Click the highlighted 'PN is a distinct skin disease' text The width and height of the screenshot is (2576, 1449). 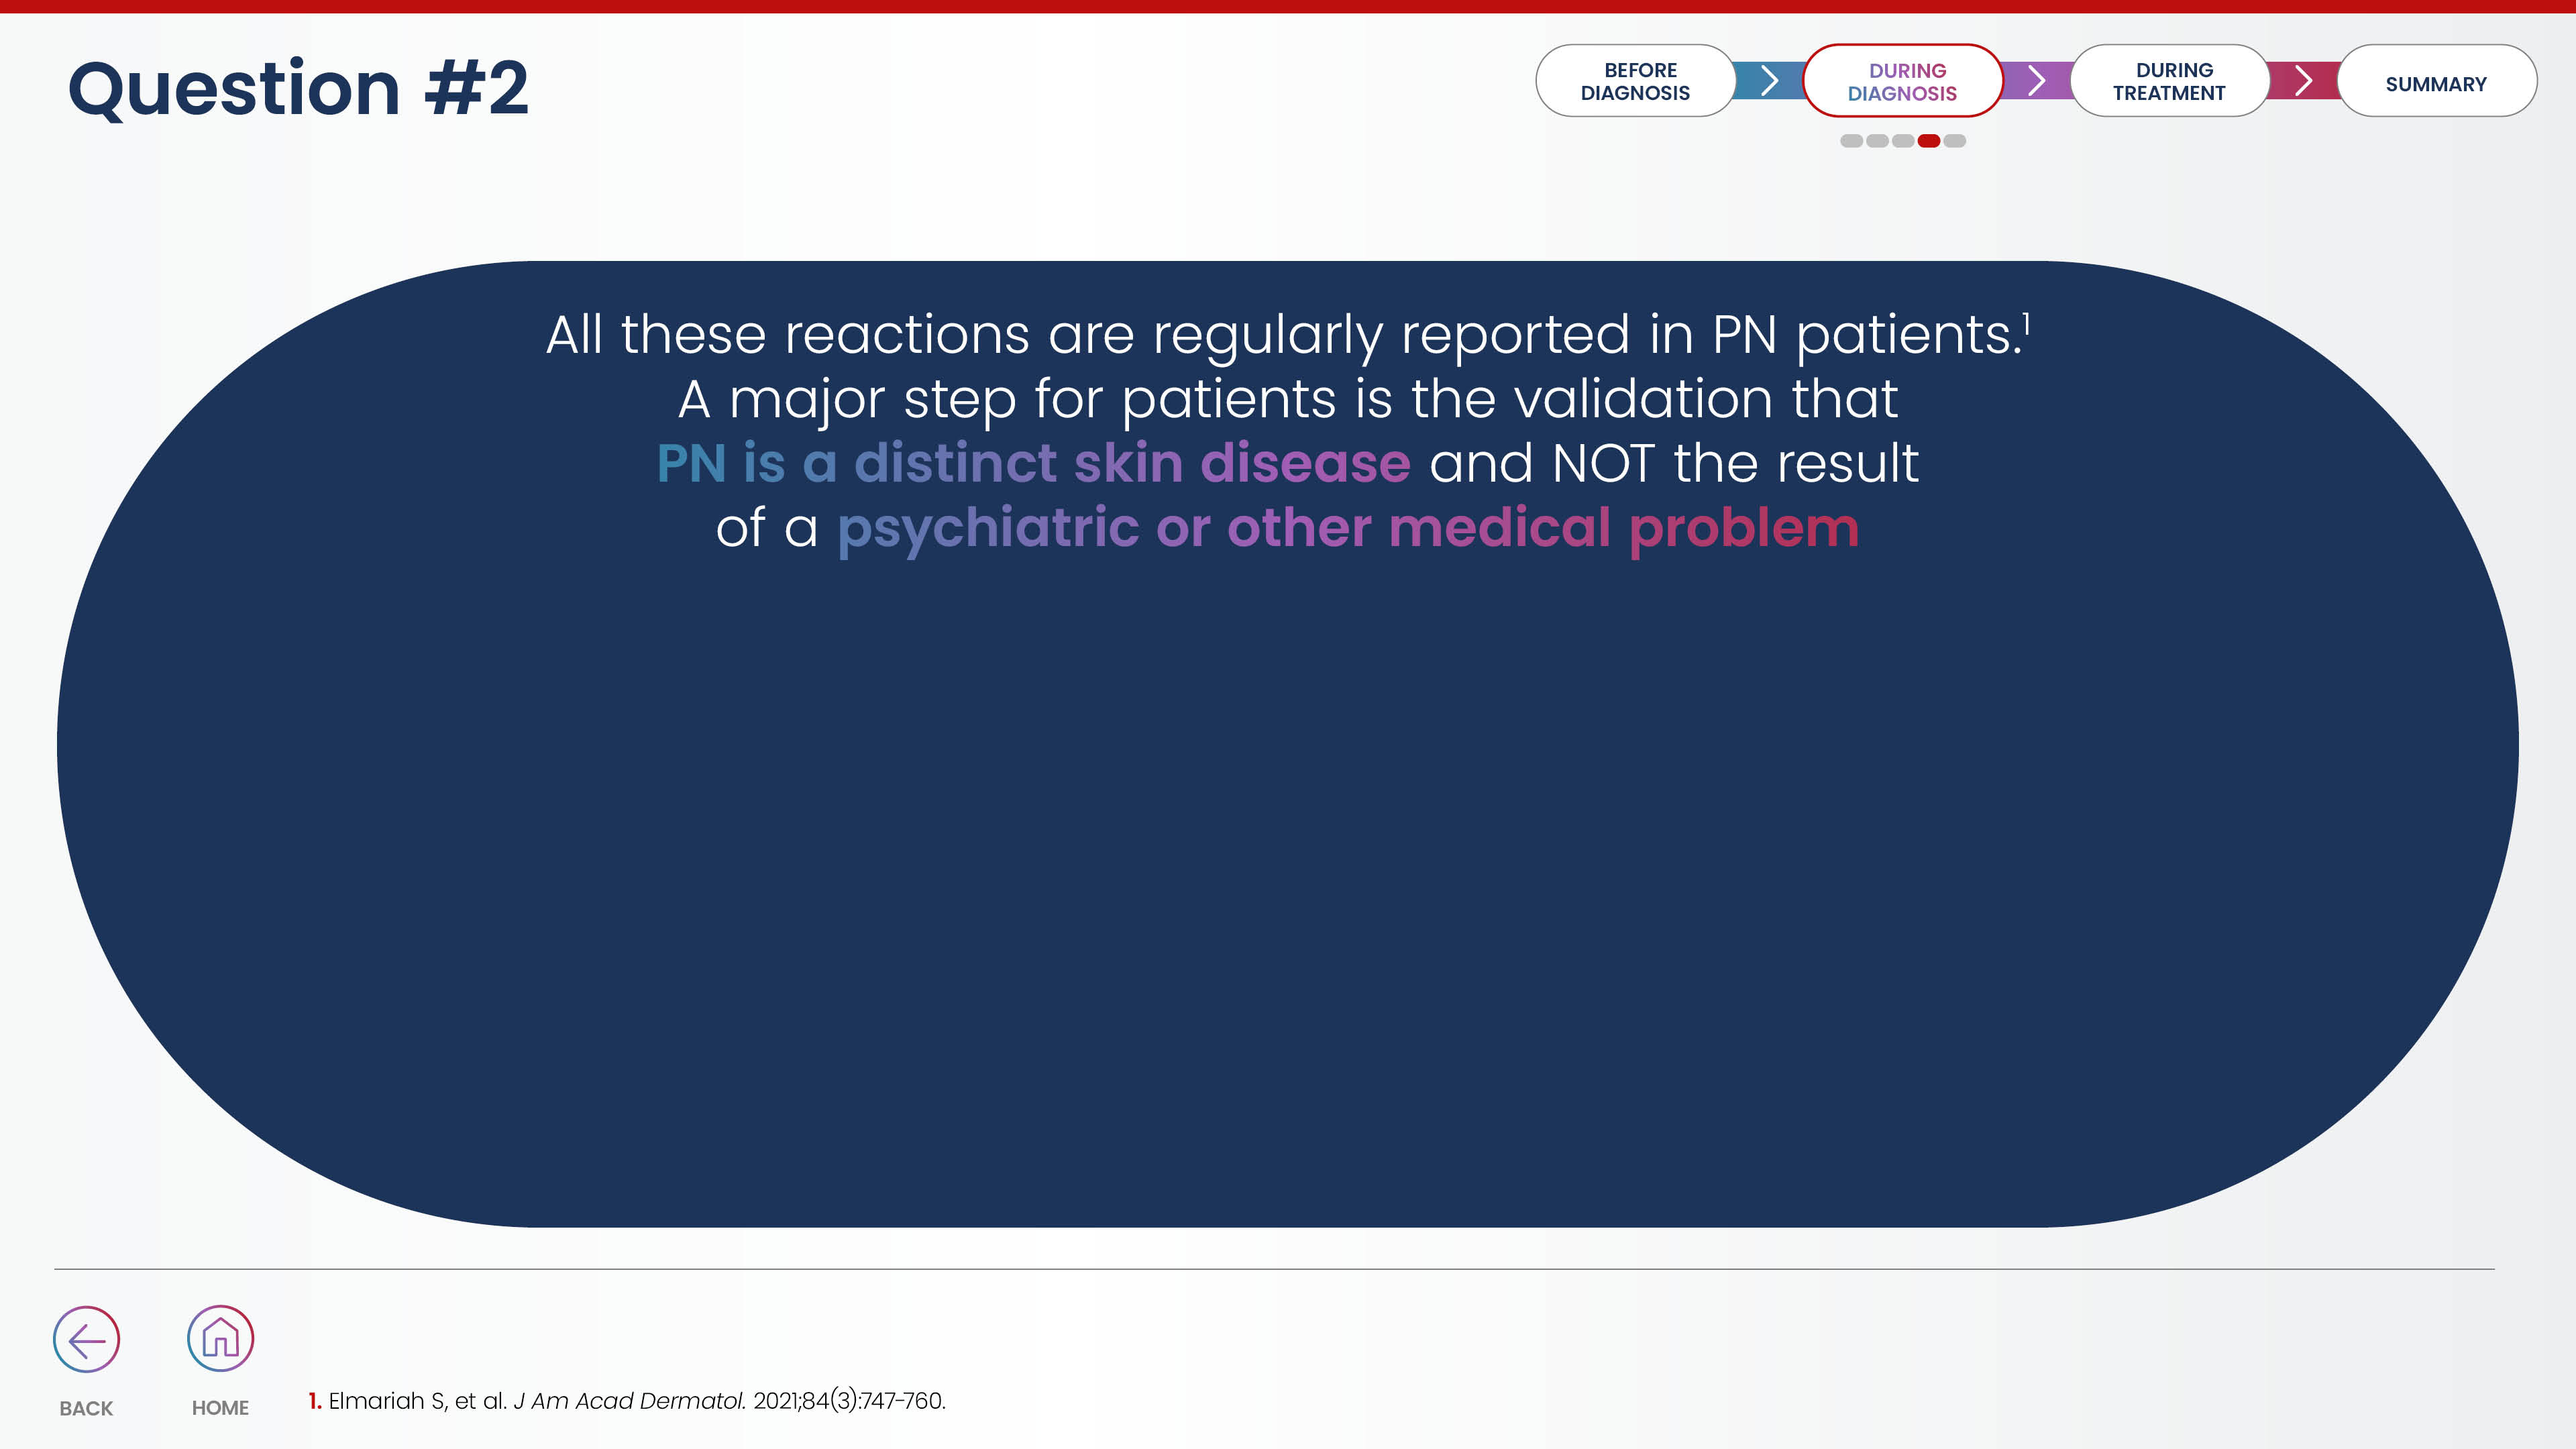pos(1033,463)
